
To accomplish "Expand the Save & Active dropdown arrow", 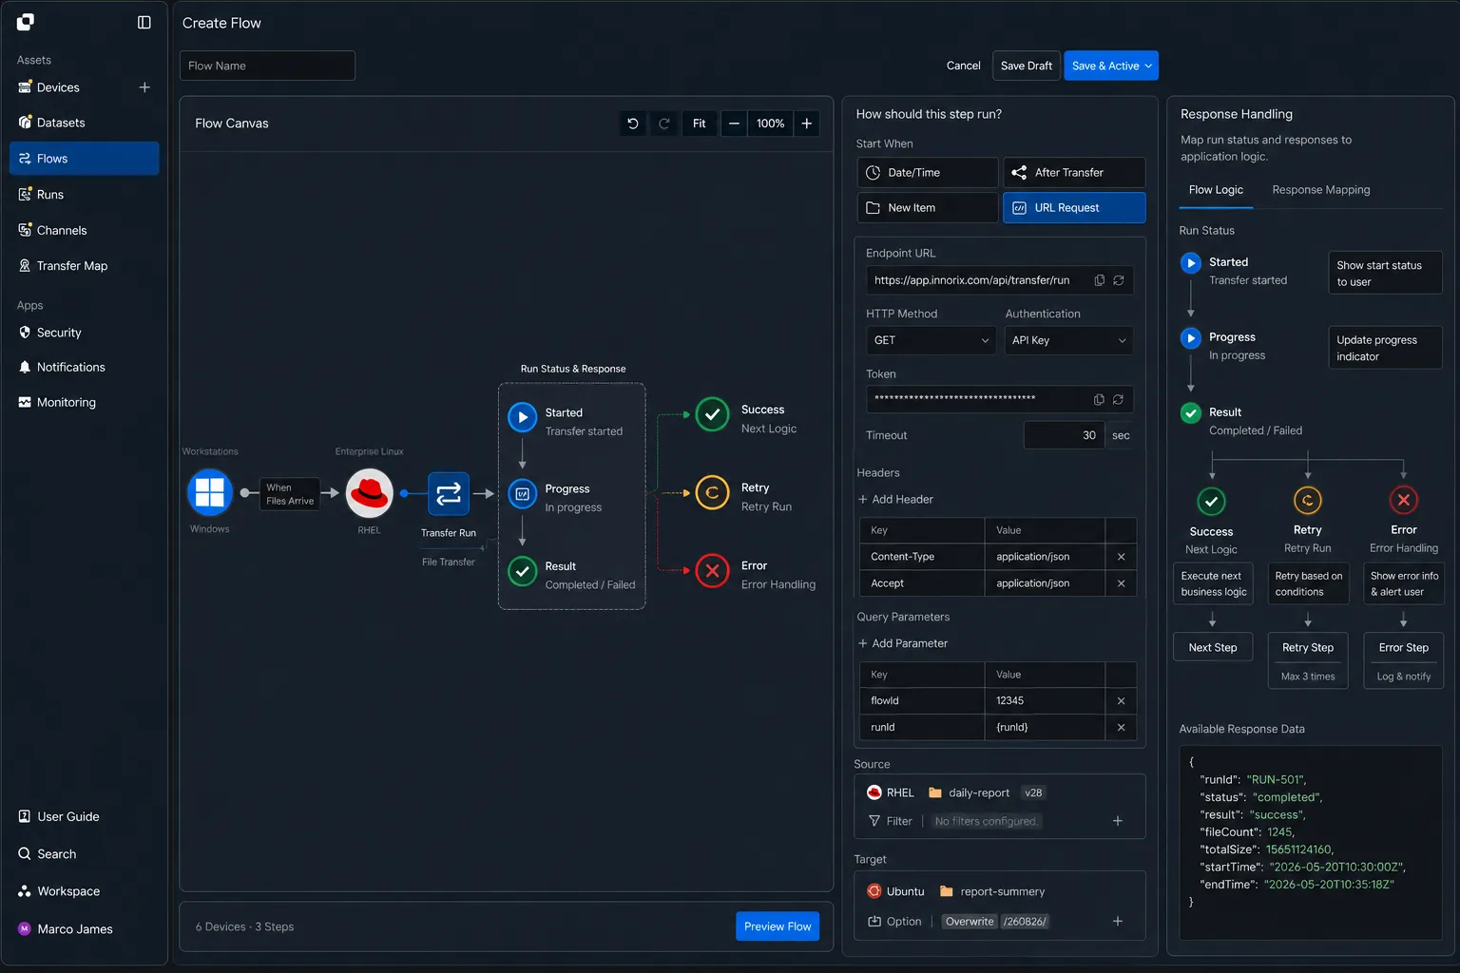I will (x=1148, y=66).
